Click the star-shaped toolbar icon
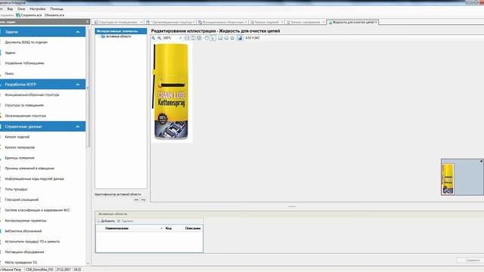 (232, 38)
